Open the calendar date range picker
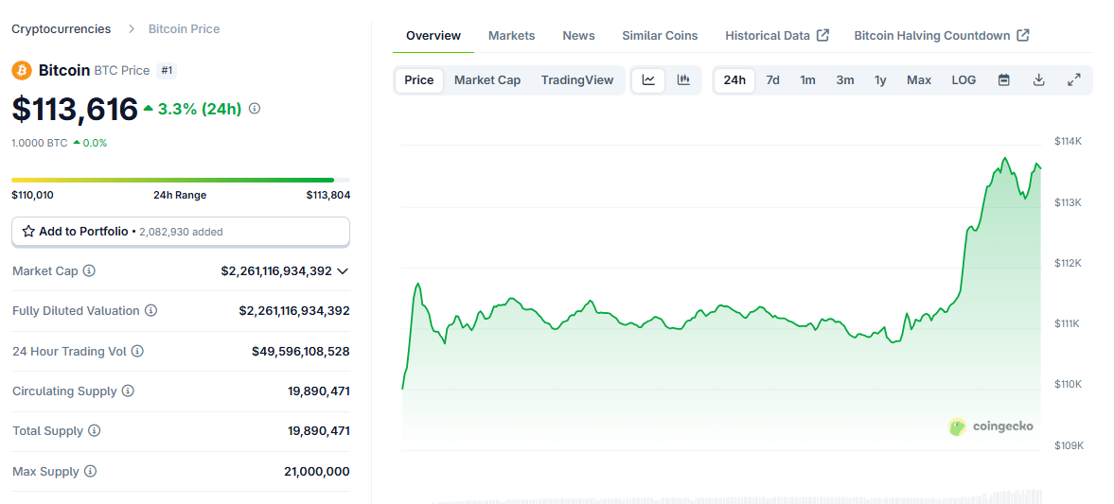1114x504 pixels. 1004,80
